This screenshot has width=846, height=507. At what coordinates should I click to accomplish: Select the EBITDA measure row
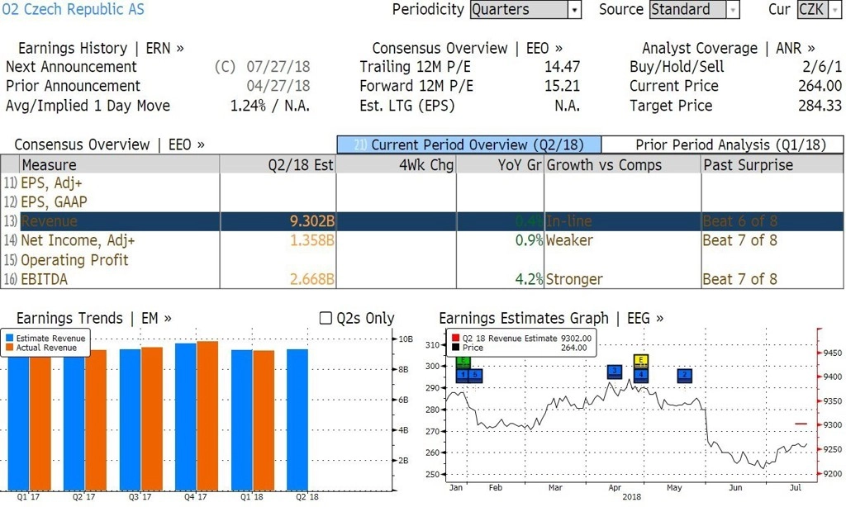coord(422,279)
